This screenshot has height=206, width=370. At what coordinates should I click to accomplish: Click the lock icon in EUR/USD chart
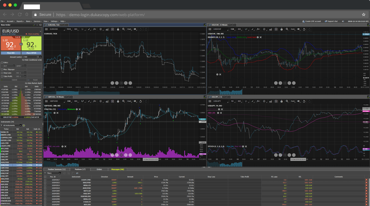pos(118,29)
